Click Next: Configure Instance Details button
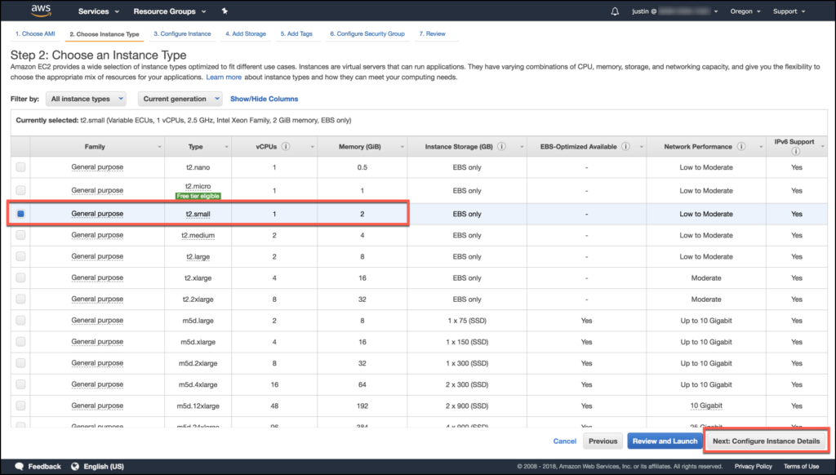 pyautogui.click(x=766, y=441)
